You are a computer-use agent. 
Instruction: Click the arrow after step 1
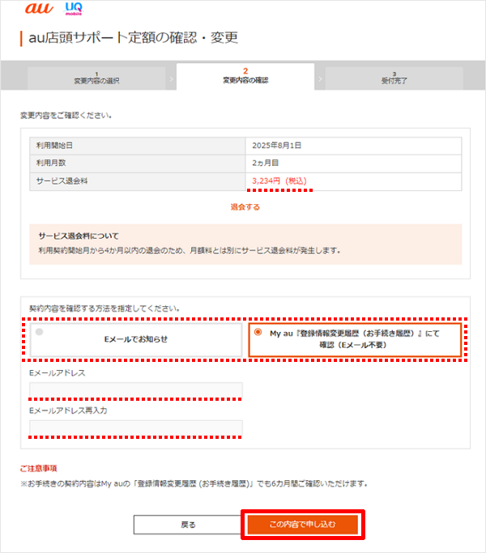(x=171, y=79)
